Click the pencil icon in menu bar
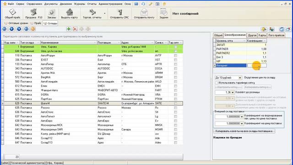Screen dimensions: 293x165 pyautogui.click(x=151, y=4)
